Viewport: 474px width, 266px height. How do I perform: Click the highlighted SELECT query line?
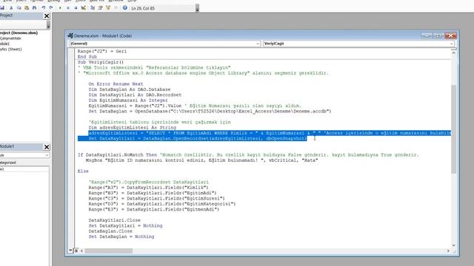coord(269,133)
